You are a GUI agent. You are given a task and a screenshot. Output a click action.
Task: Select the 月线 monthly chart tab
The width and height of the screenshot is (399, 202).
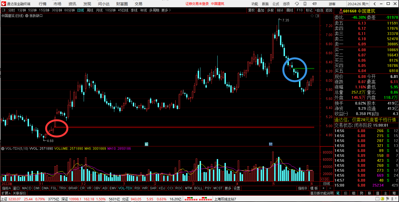[99, 10]
